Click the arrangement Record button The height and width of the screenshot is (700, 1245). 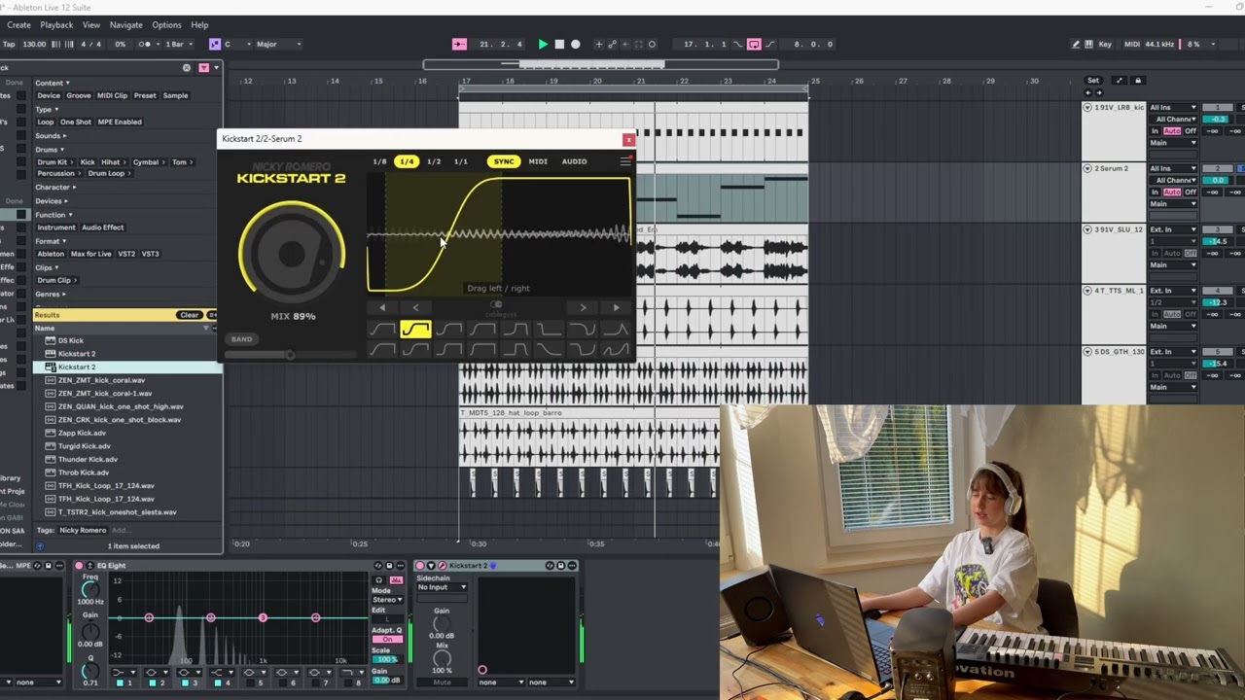point(576,44)
